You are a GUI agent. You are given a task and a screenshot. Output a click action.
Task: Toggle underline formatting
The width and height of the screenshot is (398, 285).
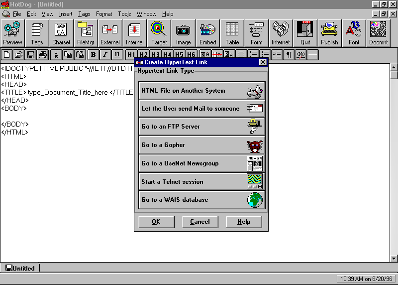(x=117, y=55)
